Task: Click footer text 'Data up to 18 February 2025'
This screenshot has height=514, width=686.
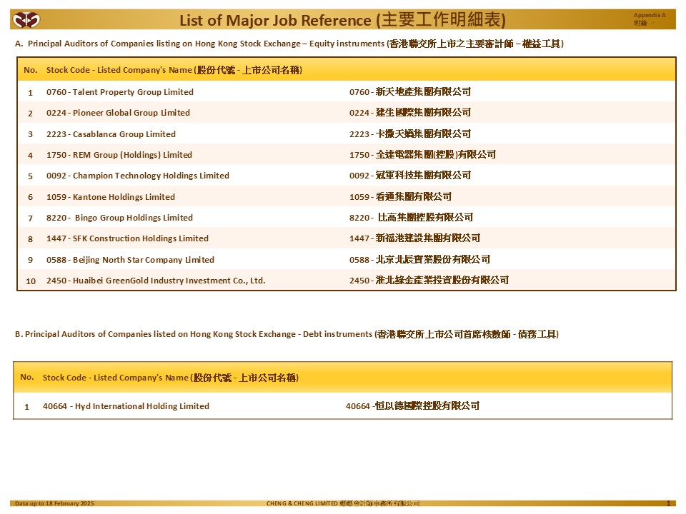Action: [x=54, y=503]
